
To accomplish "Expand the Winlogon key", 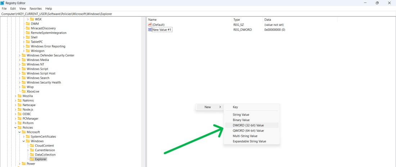I will (x=24, y=51).
